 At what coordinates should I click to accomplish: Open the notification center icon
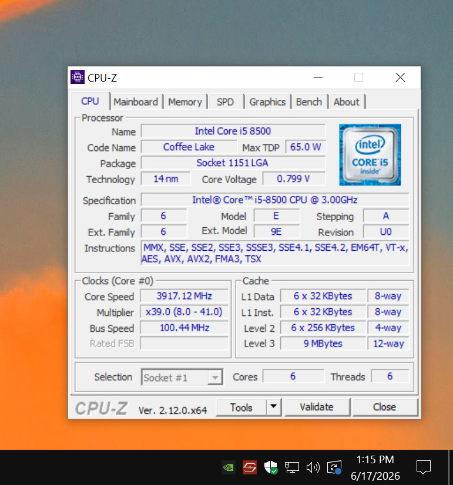click(423, 467)
